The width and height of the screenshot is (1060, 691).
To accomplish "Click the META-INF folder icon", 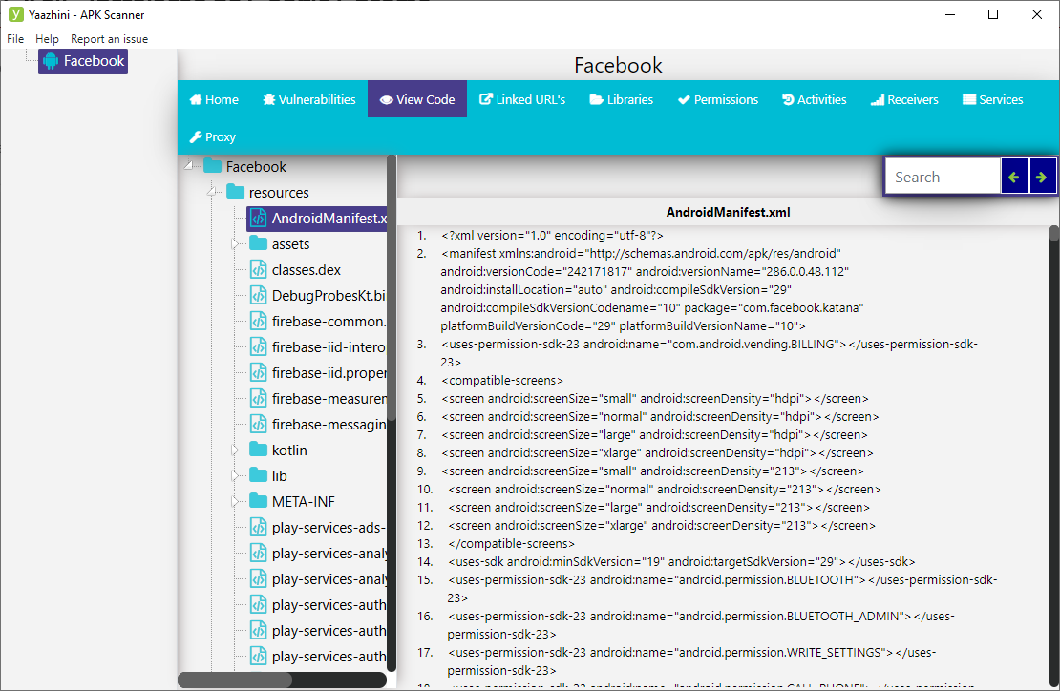I will click(x=258, y=500).
